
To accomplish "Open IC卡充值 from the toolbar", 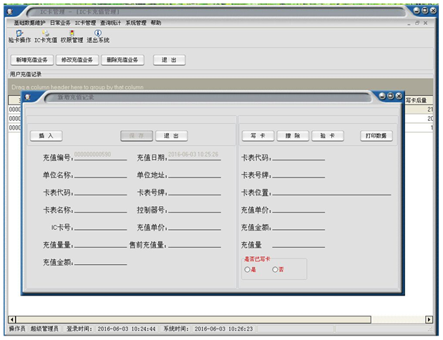I will click(46, 37).
